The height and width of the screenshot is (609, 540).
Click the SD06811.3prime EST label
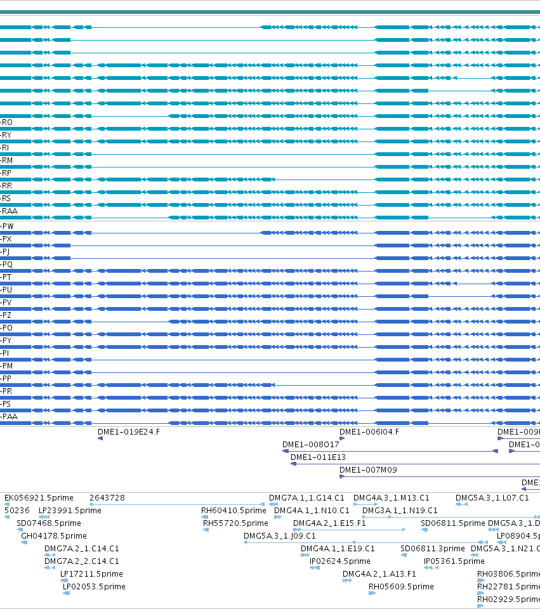tap(433, 548)
